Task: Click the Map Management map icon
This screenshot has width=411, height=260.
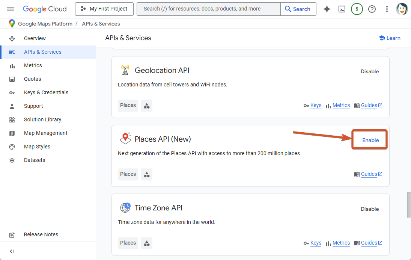Action: coord(12,133)
